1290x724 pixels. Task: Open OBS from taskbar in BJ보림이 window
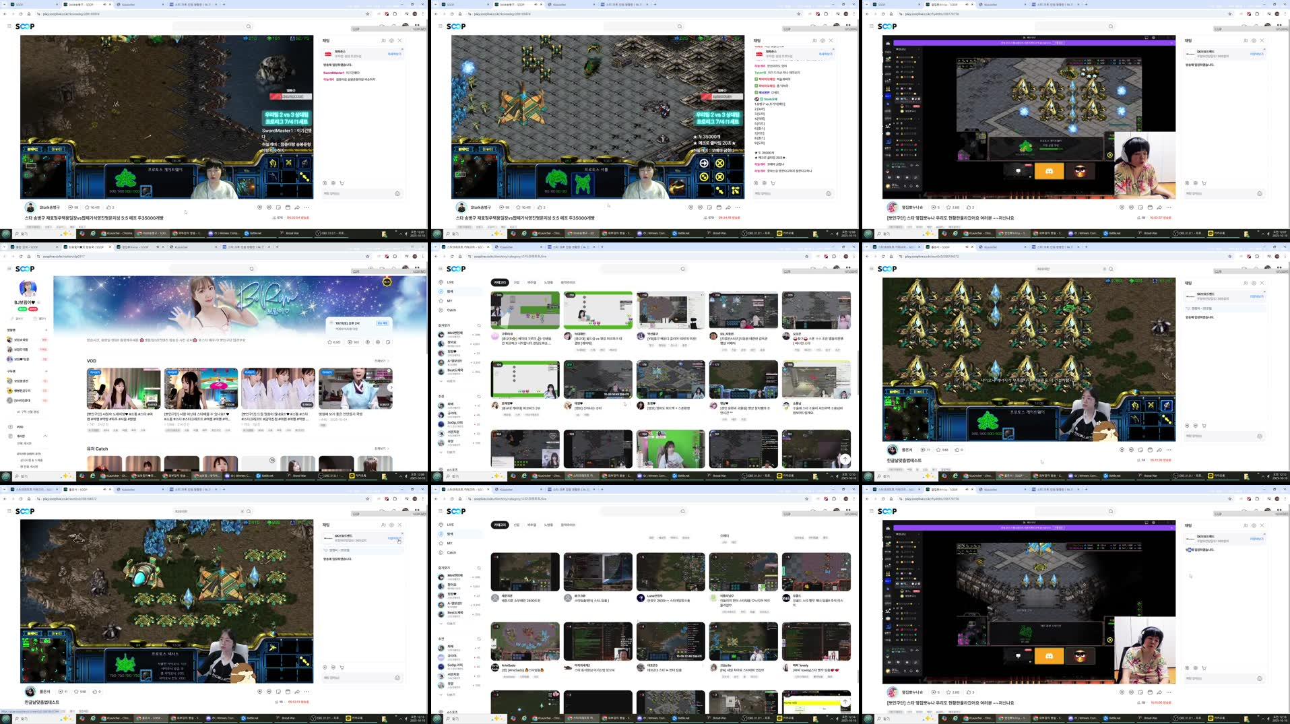tap(331, 475)
